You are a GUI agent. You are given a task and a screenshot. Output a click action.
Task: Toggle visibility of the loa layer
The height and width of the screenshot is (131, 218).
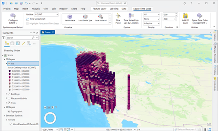[9, 64]
